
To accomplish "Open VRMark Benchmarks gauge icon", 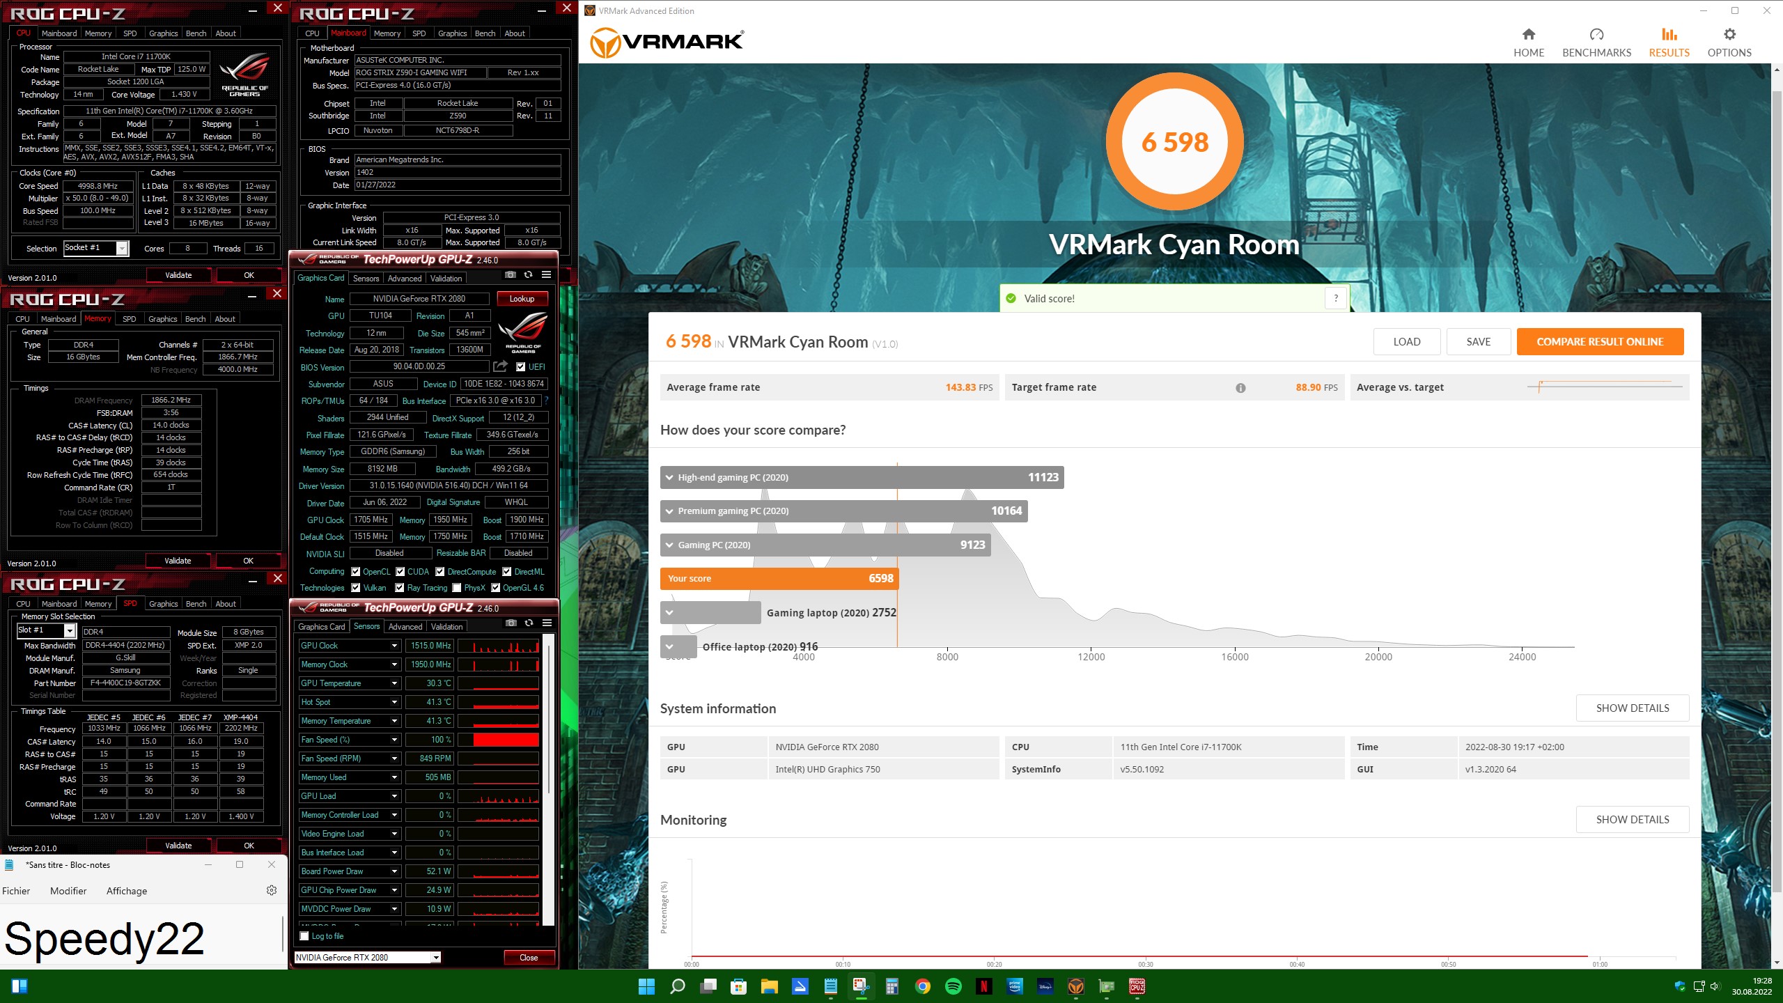I will click(x=1596, y=34).
